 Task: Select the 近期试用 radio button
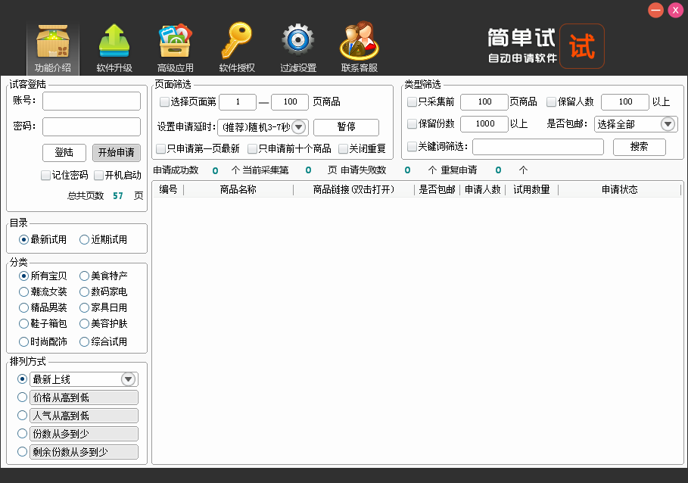(x=84, y=240)
